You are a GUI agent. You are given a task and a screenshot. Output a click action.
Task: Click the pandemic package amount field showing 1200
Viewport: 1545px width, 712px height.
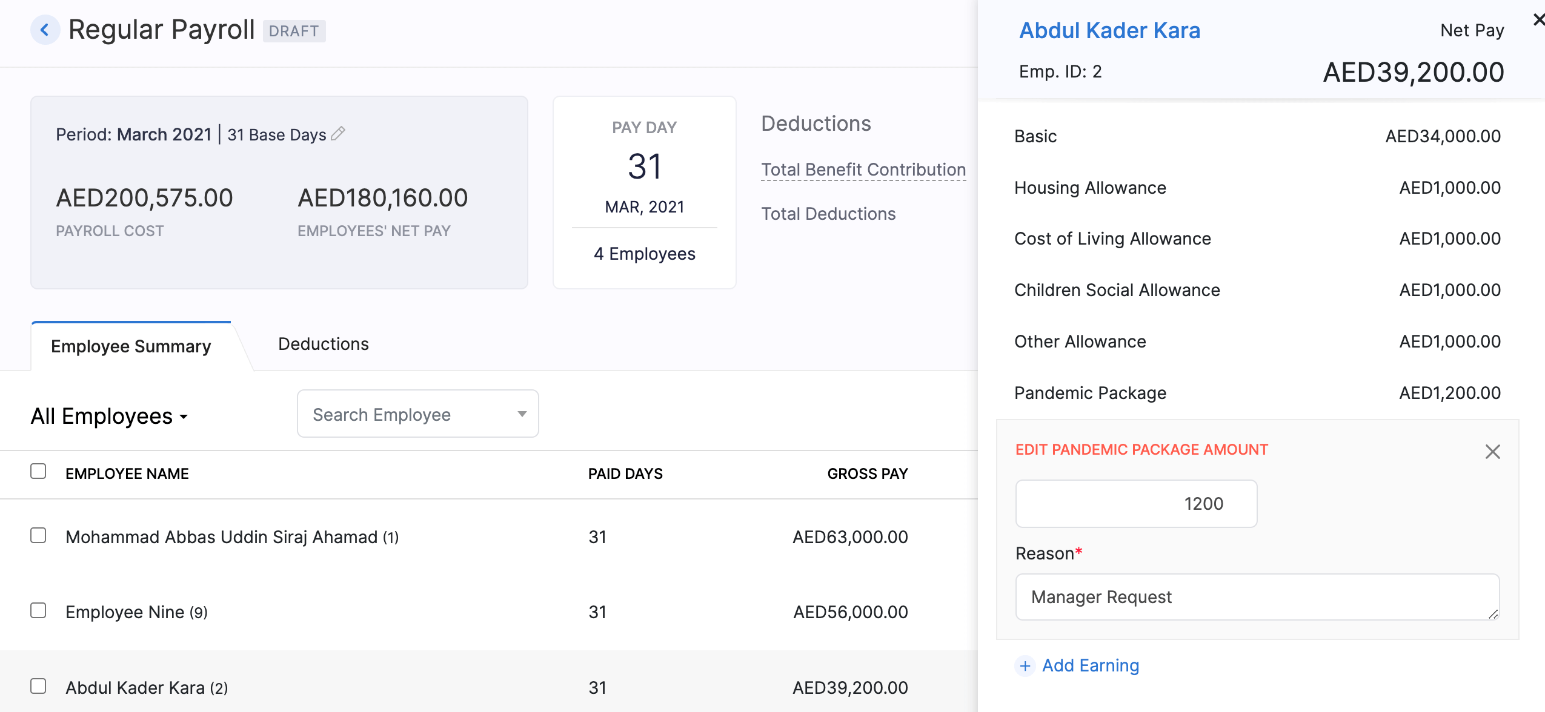[x=1136, y=503]
